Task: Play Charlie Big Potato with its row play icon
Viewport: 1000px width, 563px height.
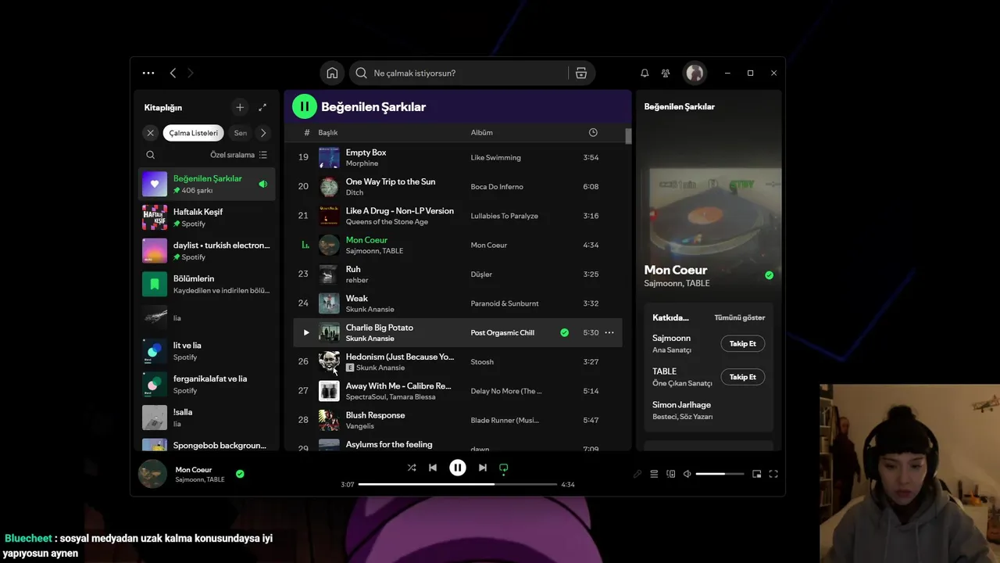Action: click(x=305, y=332)
